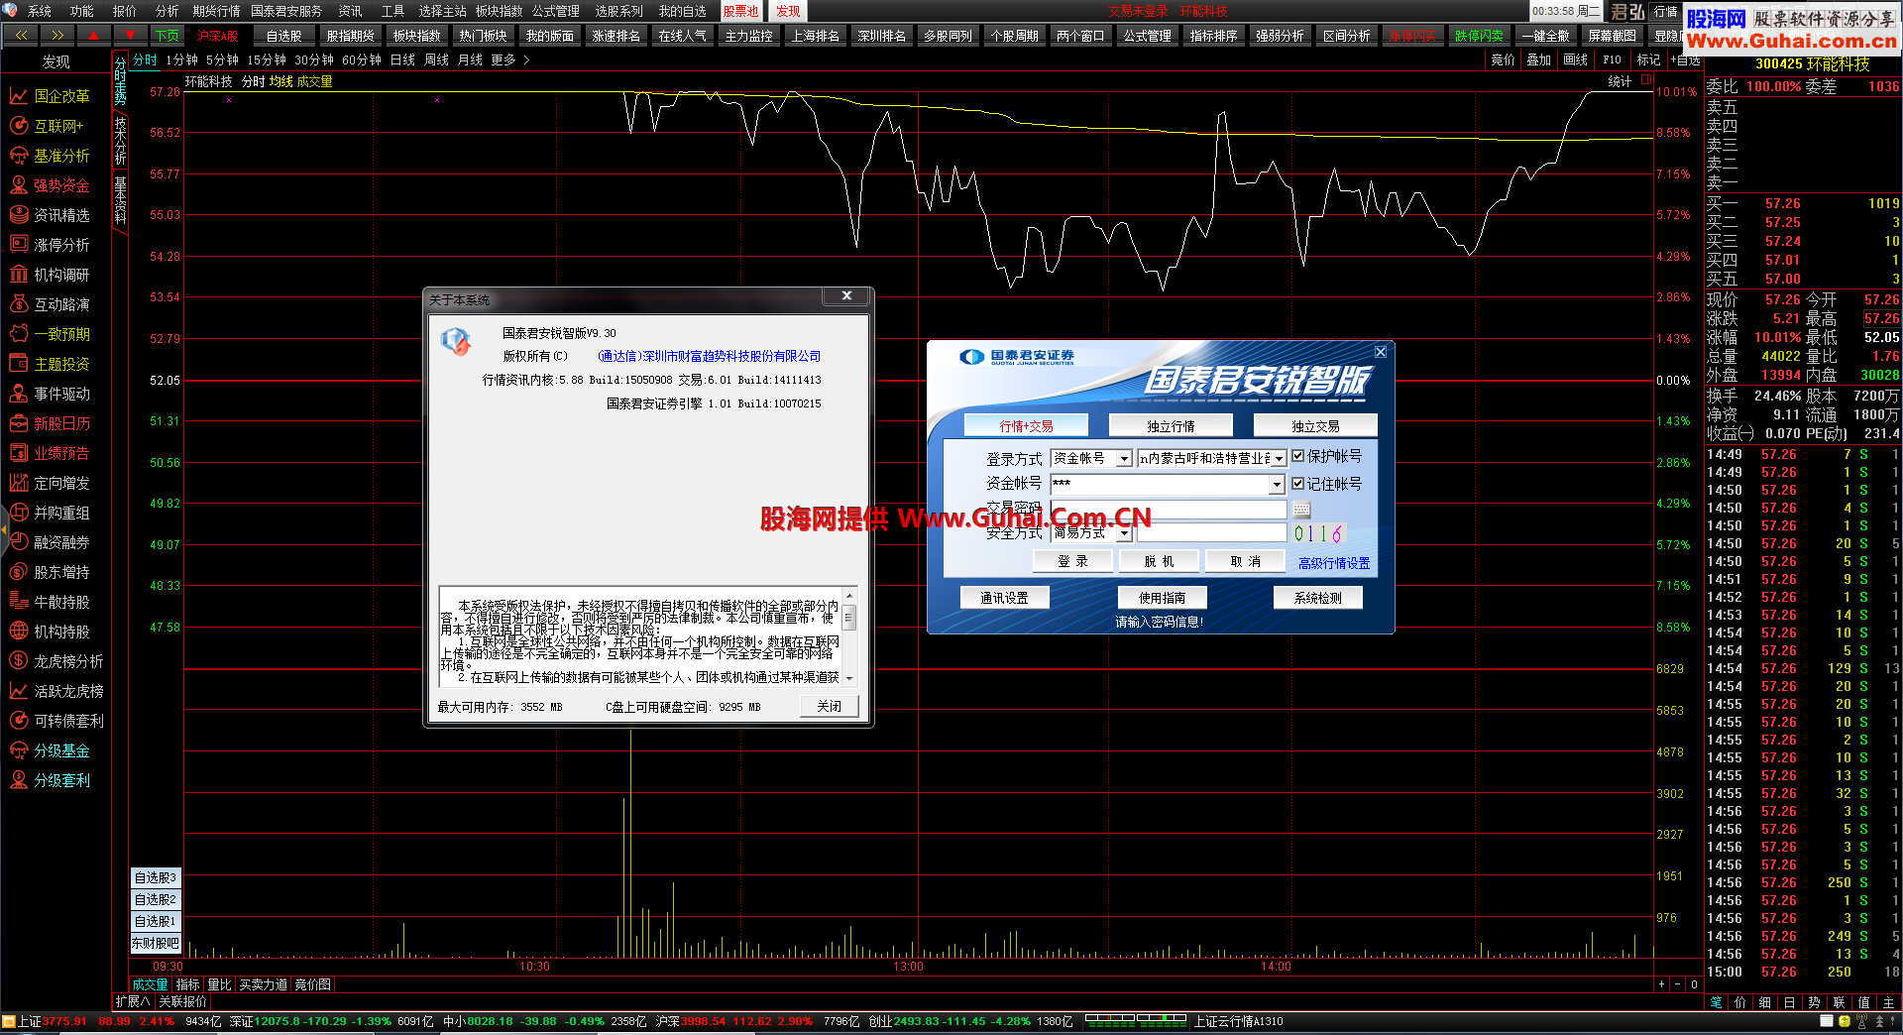Click the red down-triangle toolbar button
Viewport: 1903px width, 1035px height.
coord(130,35)
